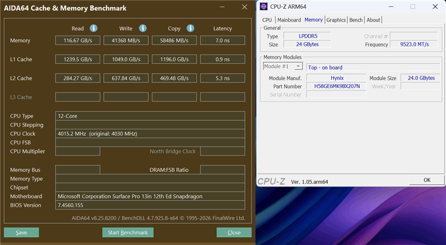The height and width of the screenshot is (245, 446).
Task: Click the Module Size value 24.0 GBytes
Action: pos(421,78)
